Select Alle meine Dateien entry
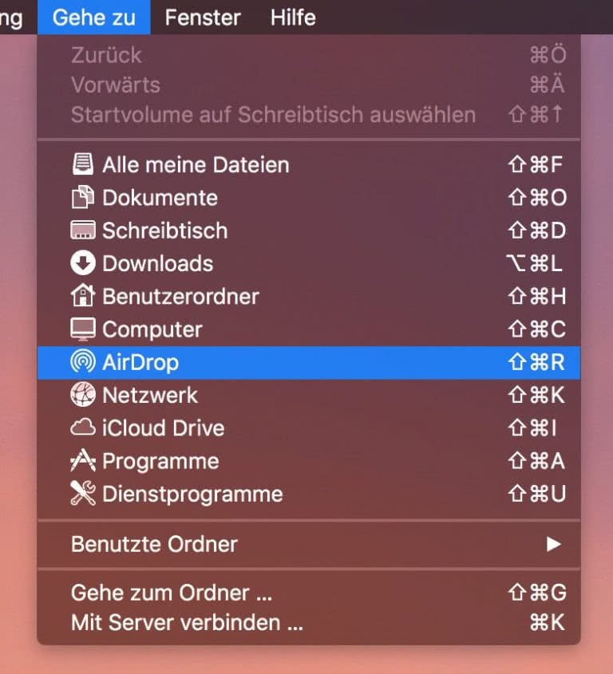 pos(195,164)
